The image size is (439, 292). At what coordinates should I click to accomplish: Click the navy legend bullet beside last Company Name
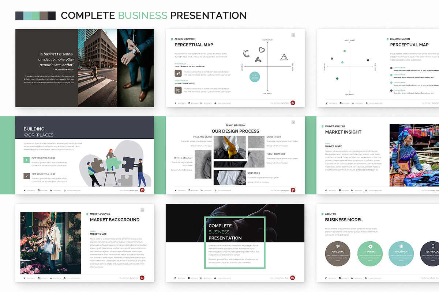391,90
